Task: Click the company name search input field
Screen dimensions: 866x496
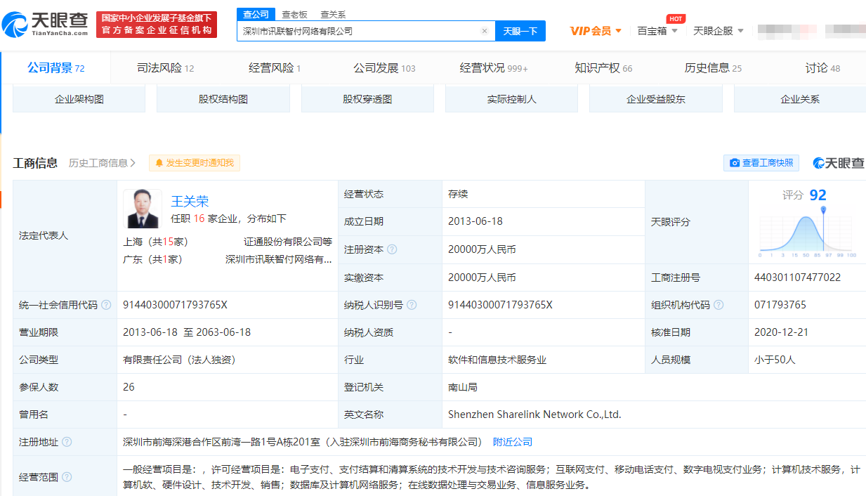Action: coord(358,31)
